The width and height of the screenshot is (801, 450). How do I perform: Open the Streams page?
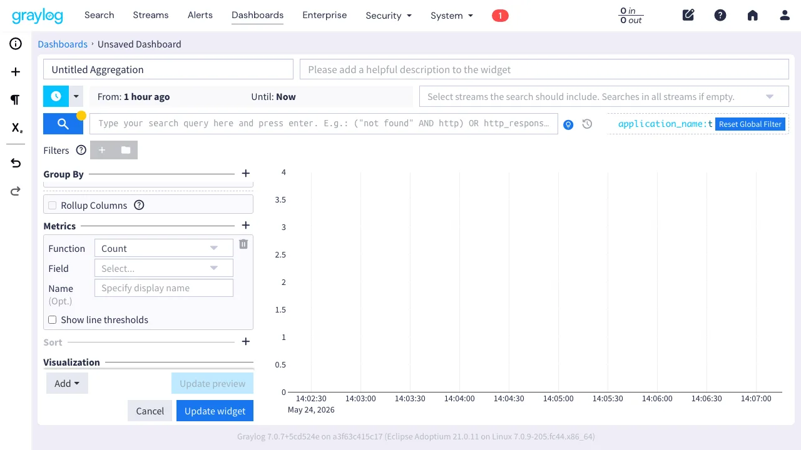click(151, 15)
